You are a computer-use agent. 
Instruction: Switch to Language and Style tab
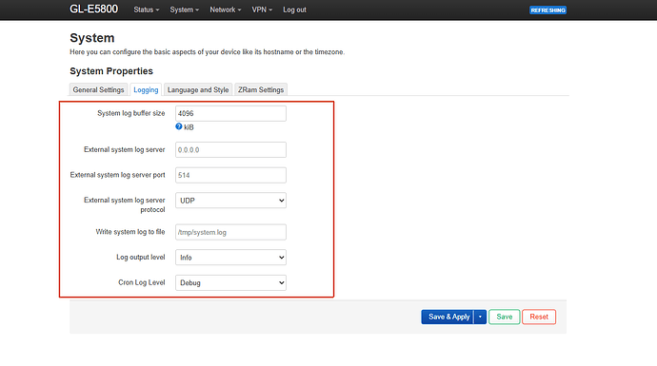198,89
